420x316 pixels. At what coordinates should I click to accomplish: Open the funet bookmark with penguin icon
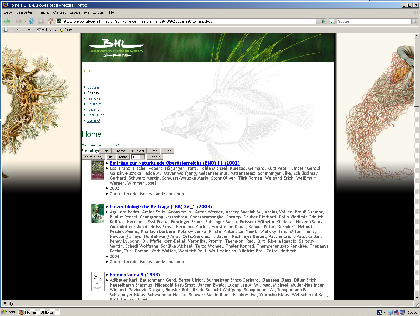click(66, 30)
